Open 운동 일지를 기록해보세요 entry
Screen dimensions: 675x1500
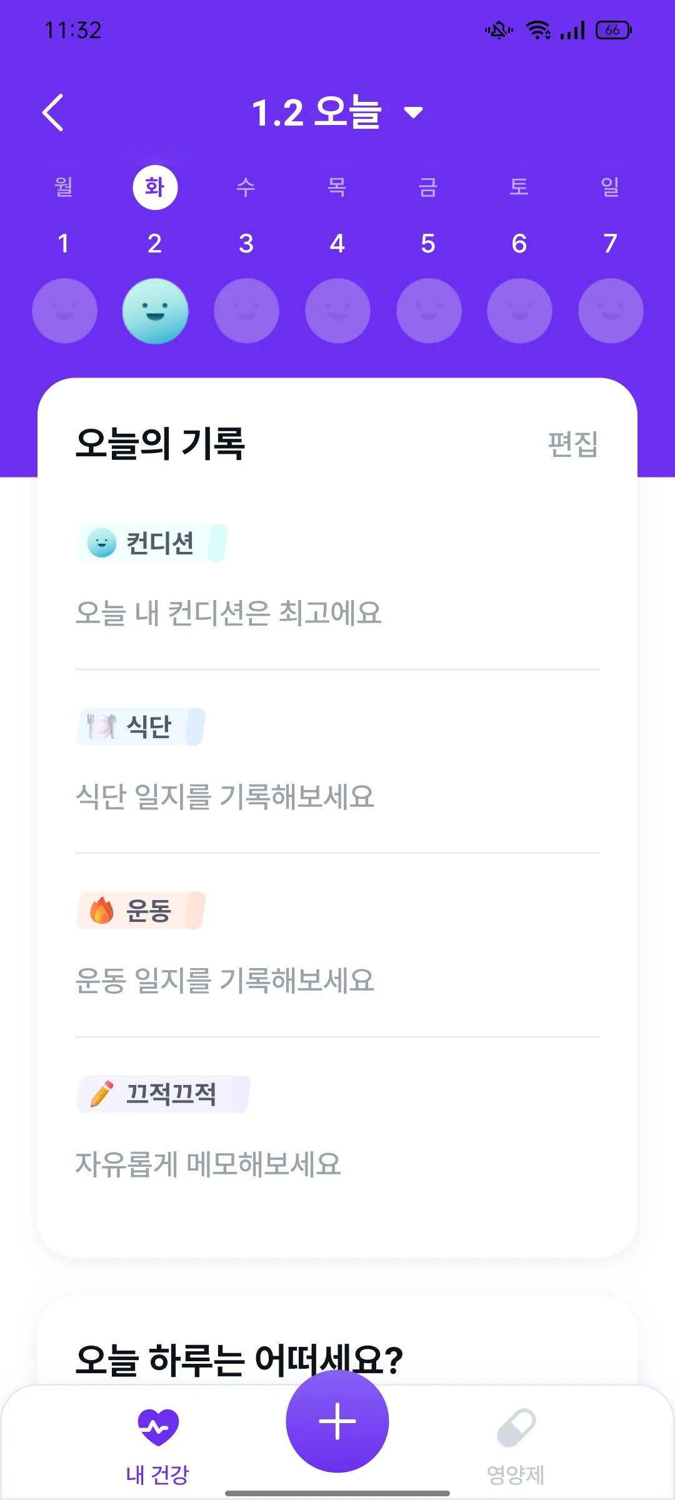[x=224, y=981]
